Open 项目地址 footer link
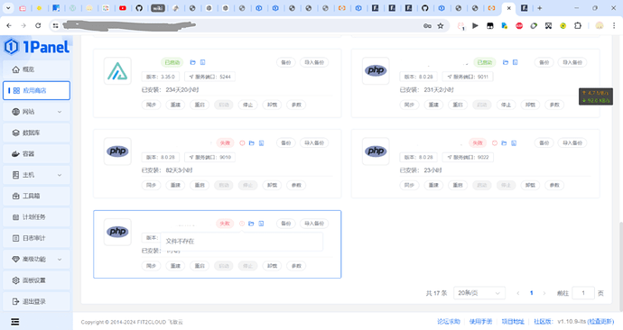 pos(513,322)
